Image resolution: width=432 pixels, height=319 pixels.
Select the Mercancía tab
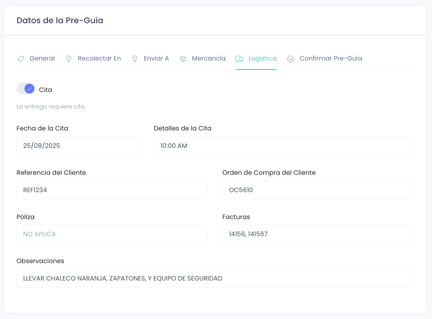(x=209, y=58)
